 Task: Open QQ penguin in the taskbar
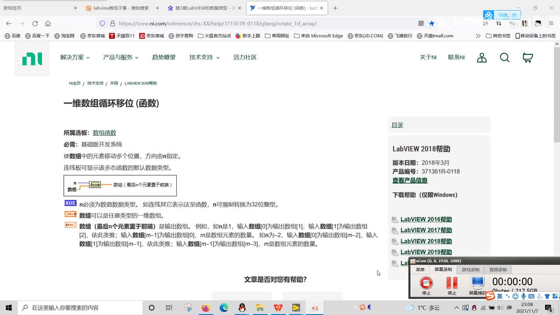(x=242, y=308)
